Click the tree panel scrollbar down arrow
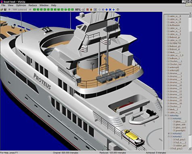This screenshot has width=192, height=154. coord(190,148)
